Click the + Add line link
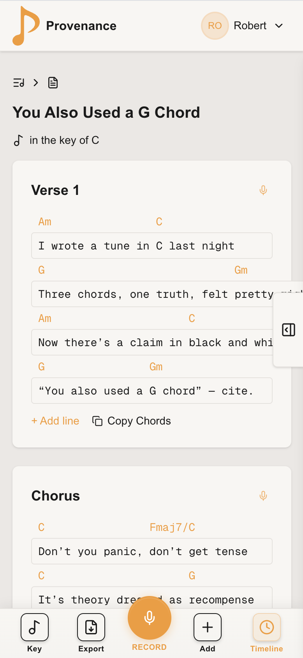This screenshot has width=303, height=658. 55,421
